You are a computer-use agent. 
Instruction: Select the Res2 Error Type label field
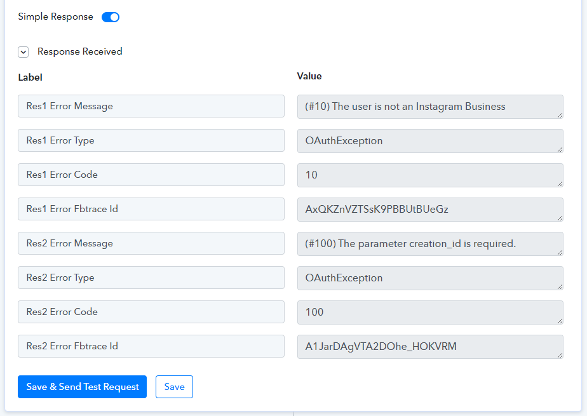[151, 278]
